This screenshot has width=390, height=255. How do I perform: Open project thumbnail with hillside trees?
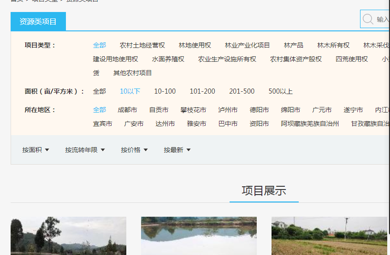coord(68,236)
